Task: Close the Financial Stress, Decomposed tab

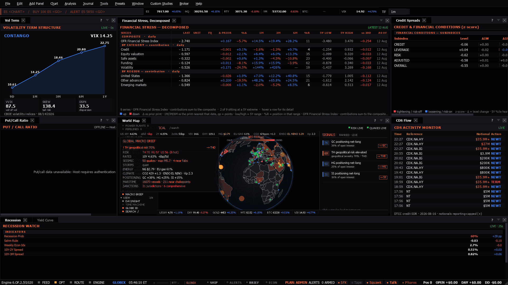Action: tap(174, 21)
